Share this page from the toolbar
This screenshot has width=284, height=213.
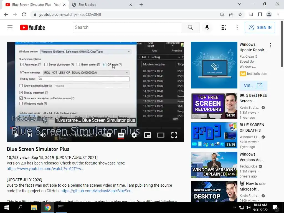tap(231, 14)
